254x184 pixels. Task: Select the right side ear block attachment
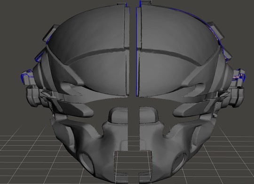(237, 97)
